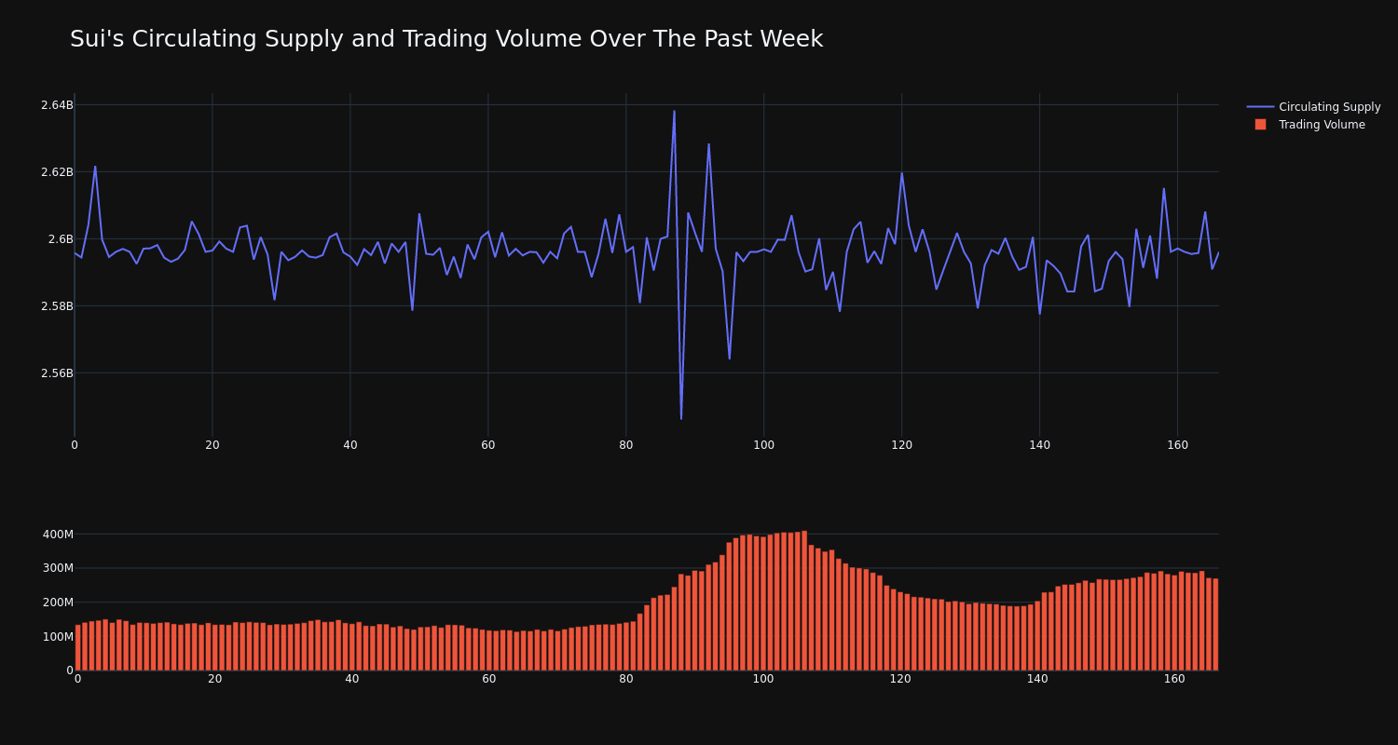
Task: Click the x-axis tick 100 on volume chart
Action: coord(763,679)
